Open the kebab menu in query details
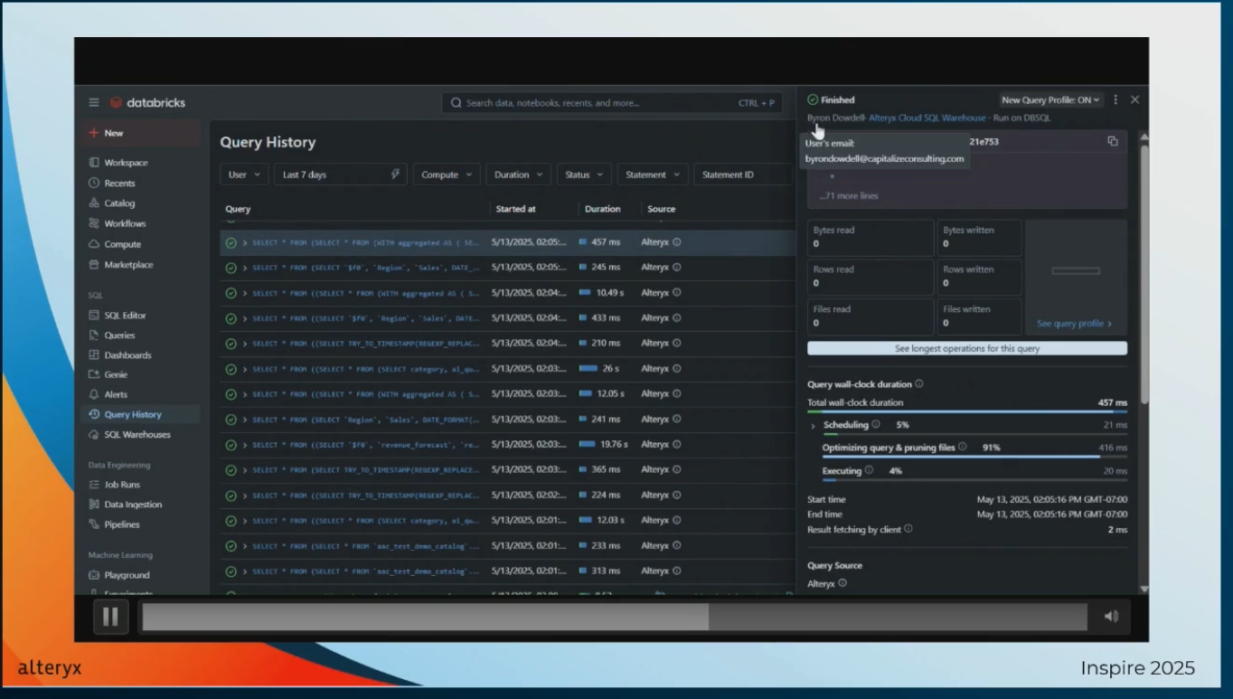This screenshot has height=699, width=1233. pyautogui.click(x=1115, y=100)
